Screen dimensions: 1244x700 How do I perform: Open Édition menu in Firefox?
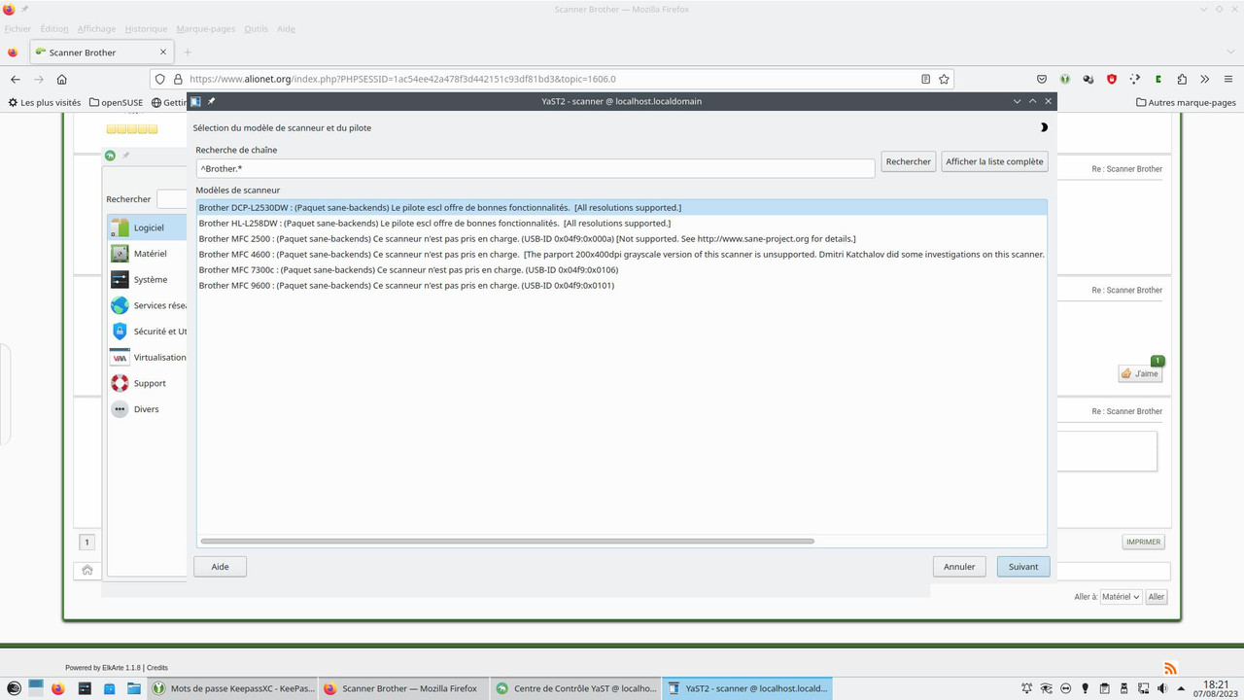(x=54, y=29)
